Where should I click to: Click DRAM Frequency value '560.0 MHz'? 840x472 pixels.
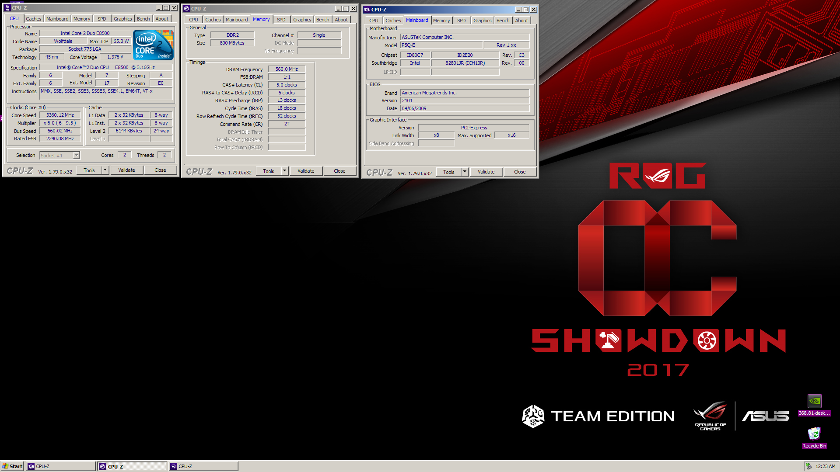coord(287,69)
